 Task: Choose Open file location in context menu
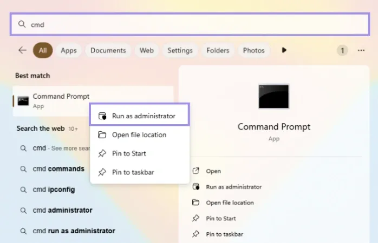click(x=140, y=134)
